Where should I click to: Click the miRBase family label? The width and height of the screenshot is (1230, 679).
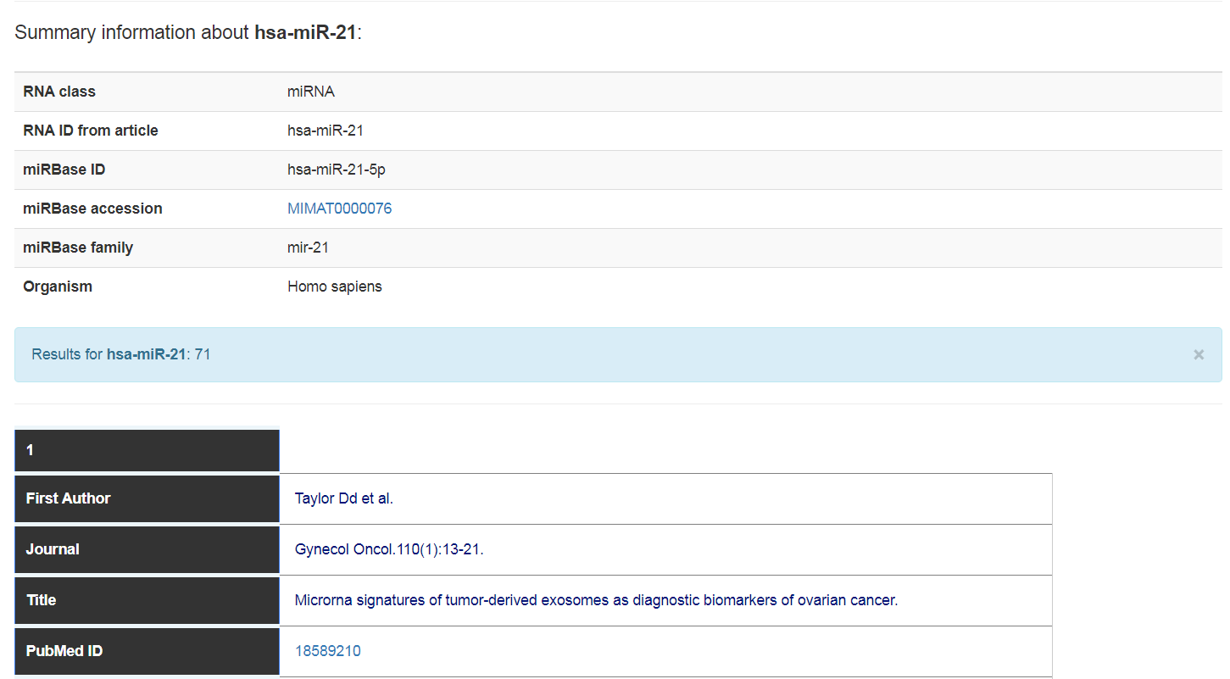pos(78,248)
